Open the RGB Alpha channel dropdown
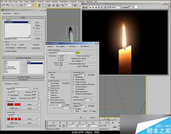Viewport: 171px width, 134px height. pos(115,7)
